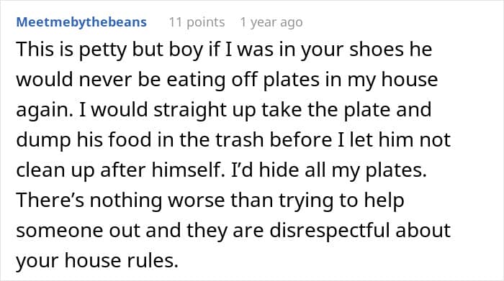The width and height of the screenshot is (504, 281).
Task: Open the 1 year ago timestamp permalink
Action: tap(271, 22)
